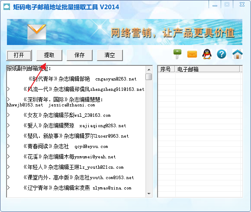The width and height of the screenshot is (251, 212).
Task: Click email zhengzheng911@163.net in text
Action: coord(117,89)
